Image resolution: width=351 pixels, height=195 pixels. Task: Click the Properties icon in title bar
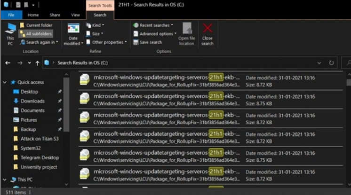click(x=18, y=5)
